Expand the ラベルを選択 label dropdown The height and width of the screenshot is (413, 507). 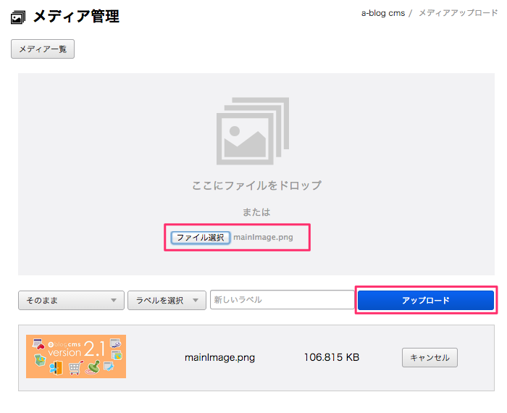(x=167, y=300)
